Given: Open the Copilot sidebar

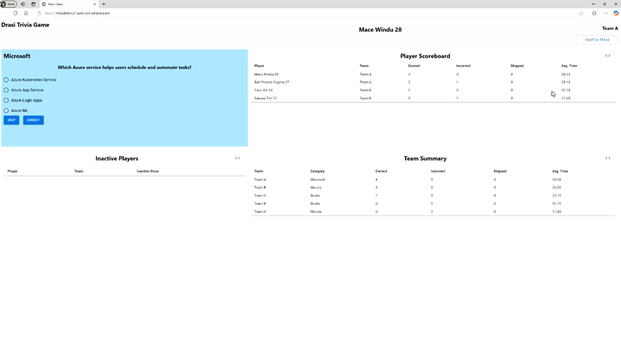Looking at the screenshot, I should [616, 13].
